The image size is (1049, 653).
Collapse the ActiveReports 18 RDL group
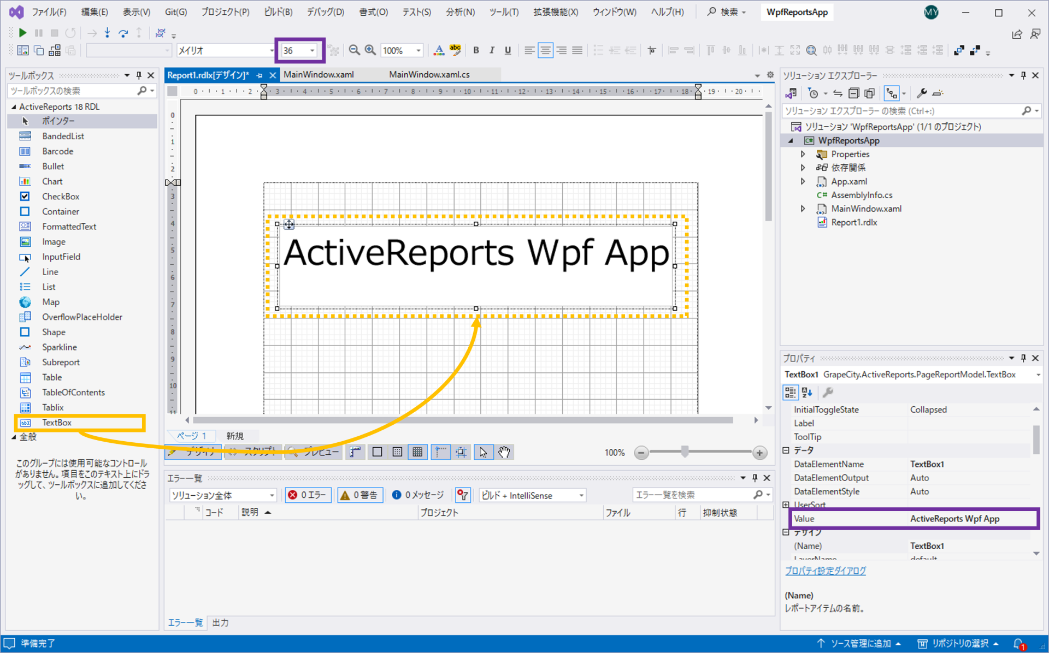coord(14,107)
